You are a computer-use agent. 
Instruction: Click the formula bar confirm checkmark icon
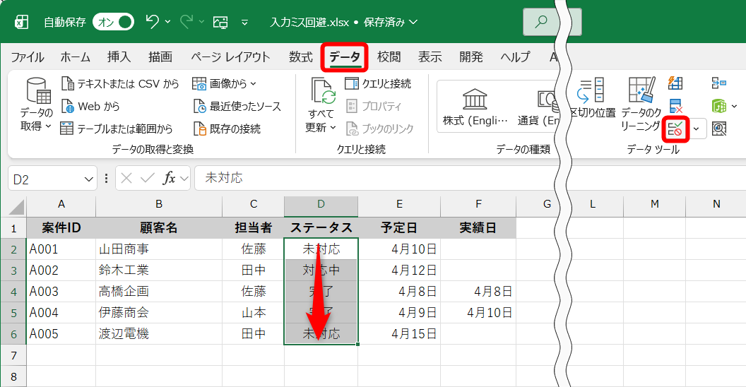tap(147, 178)
